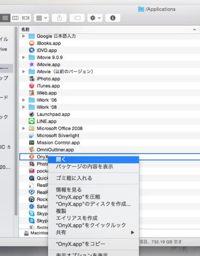The width and height of the screenshot is (200, 256).
Task: Choose "OnyX.app"を圧縮 menu item
Action: [94, 197]
